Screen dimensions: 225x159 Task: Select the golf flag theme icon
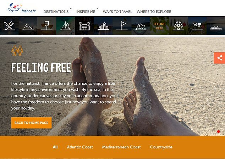(122, 26)
